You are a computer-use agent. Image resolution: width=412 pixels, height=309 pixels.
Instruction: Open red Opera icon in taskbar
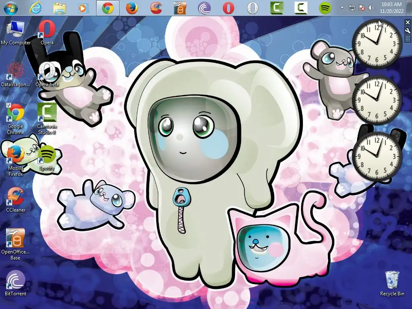[229, 8]
